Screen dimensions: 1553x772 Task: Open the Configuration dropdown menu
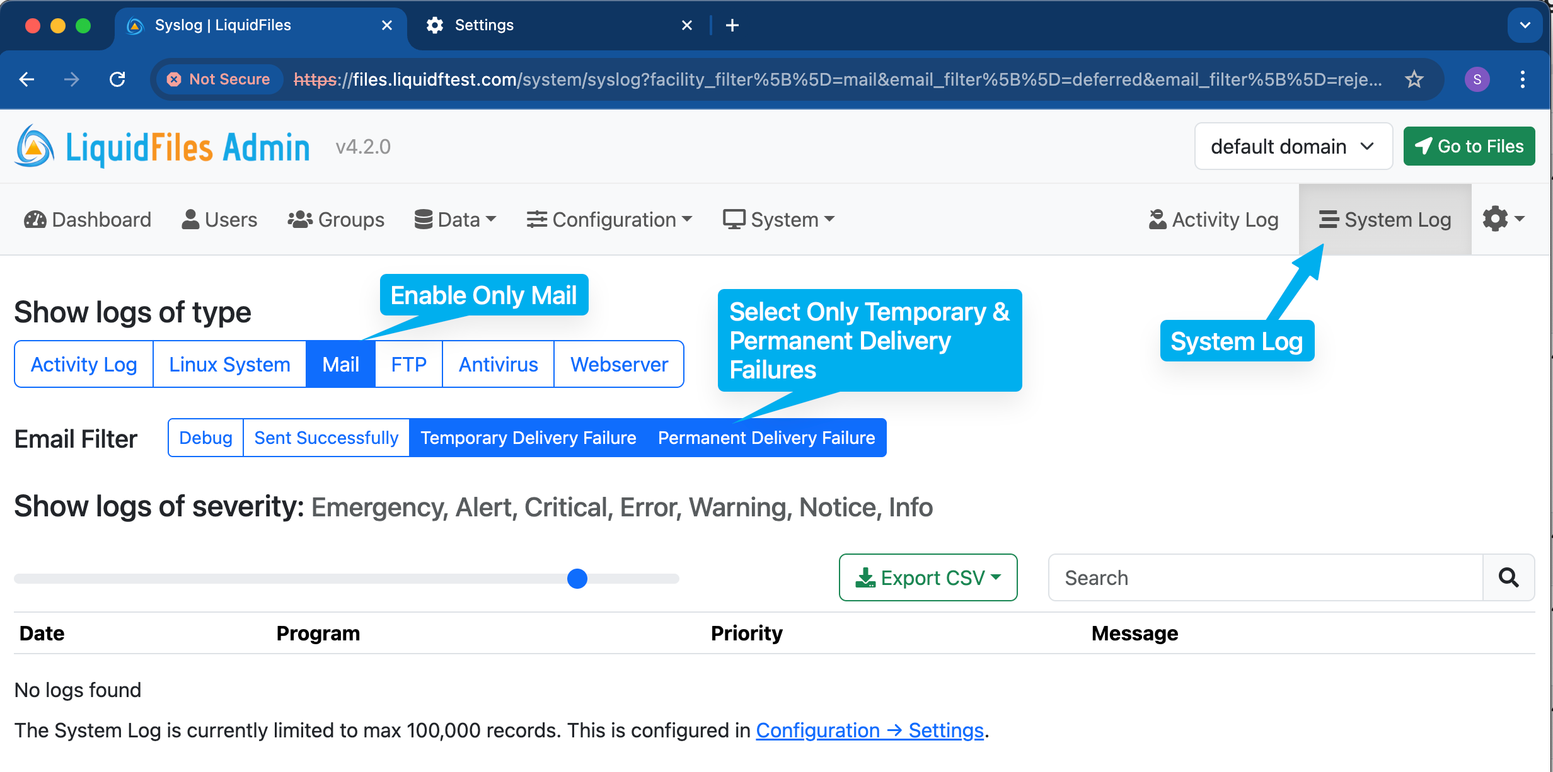point(609,219)
